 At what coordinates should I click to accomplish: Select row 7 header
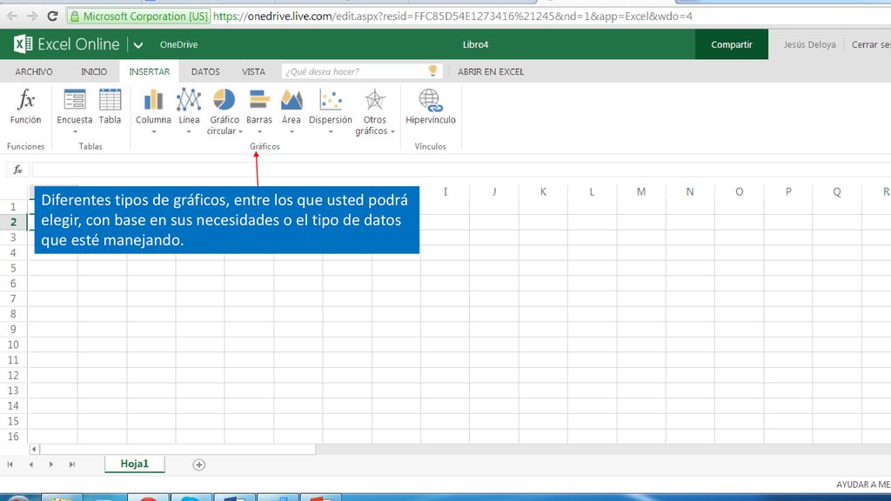(14, 299)
